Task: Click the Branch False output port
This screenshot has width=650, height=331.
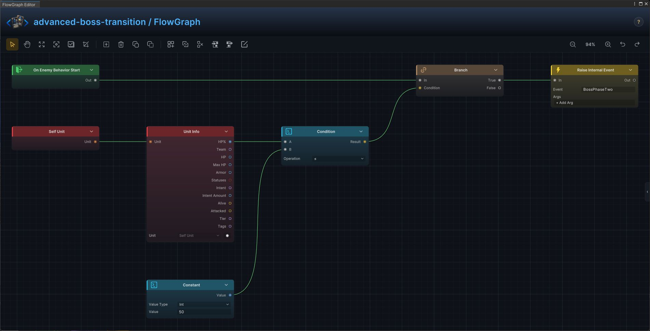Action: click(499, 88)
